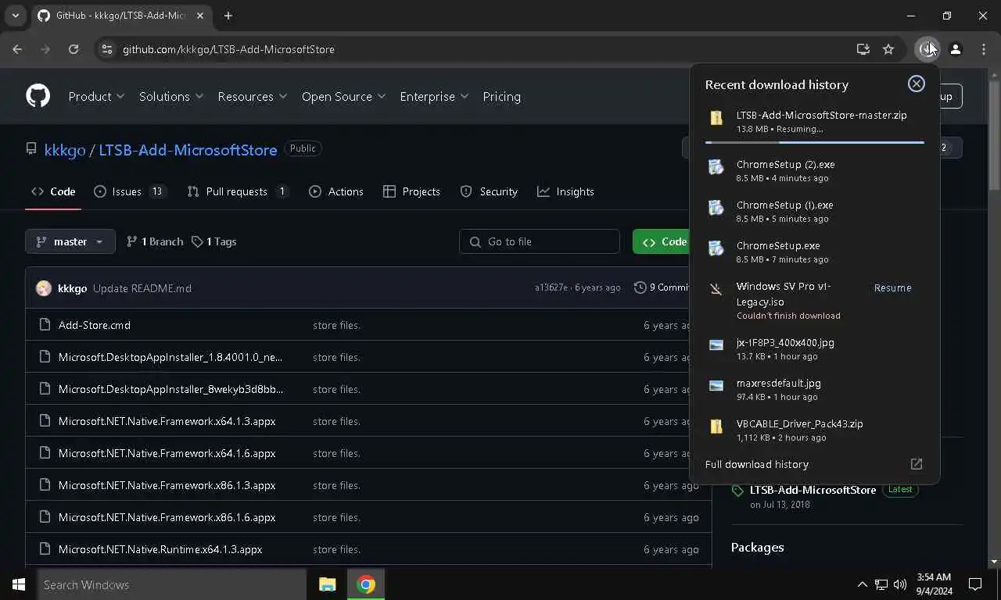Viewport: 1001px width, 600px height.
Task: Switch to the Actions tab
Action: click(x=336, y=191)
